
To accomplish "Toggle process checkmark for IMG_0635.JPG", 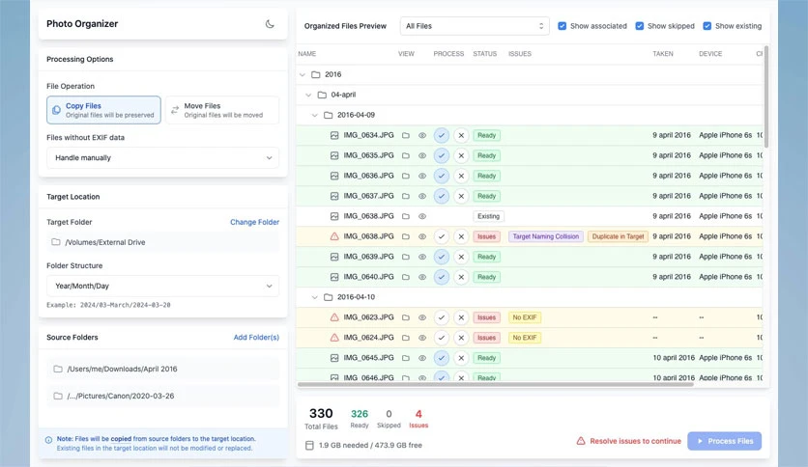I will 441,155.
